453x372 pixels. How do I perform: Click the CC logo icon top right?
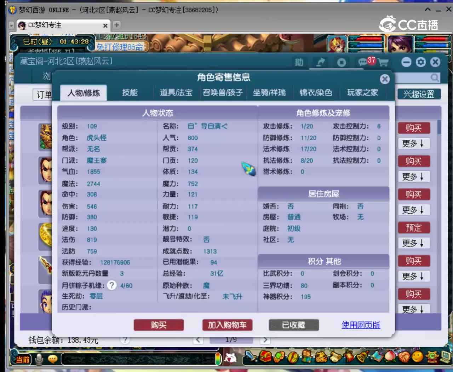click(388, 24)
